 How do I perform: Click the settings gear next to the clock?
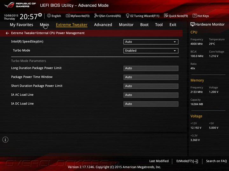click(x=40, y=15)
